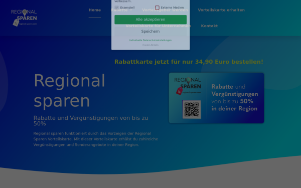
Task: Click the Speichern button
Action: [150, 32]
